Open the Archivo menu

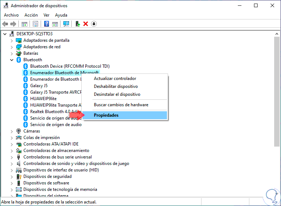[11, 15]
